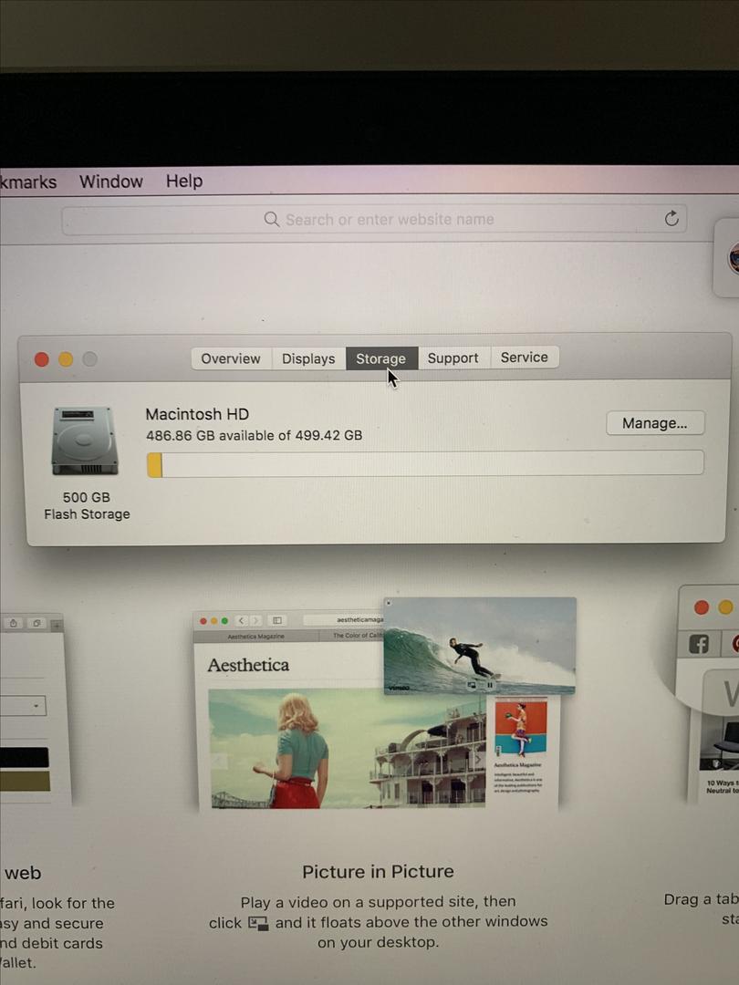Click the black color swatch on left
The width and height of the screenshot is (739, 985).
point(25,757)
